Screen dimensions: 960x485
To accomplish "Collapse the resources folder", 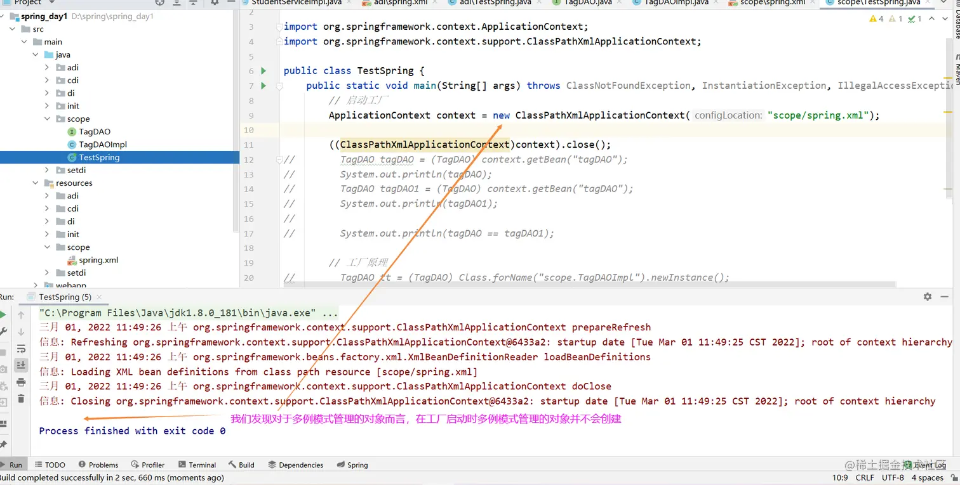I will coord(36,183).
